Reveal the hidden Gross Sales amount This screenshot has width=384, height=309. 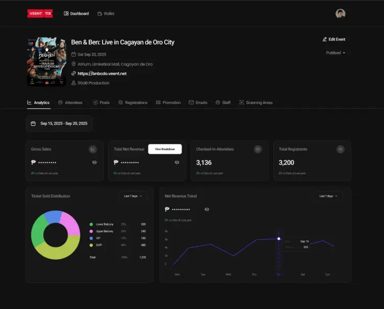(x=94, y=162)
